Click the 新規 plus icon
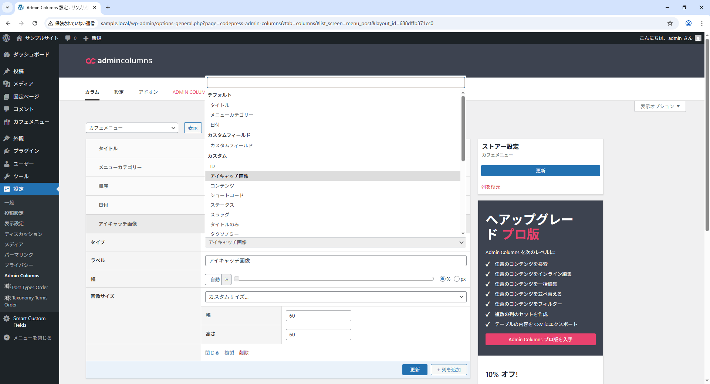Image resolution: width=710 pixels, height=384 pixels. [86, 38]
